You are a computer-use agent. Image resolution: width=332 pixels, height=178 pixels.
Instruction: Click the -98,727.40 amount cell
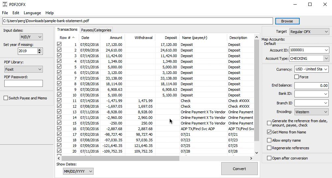click(113, 134)
